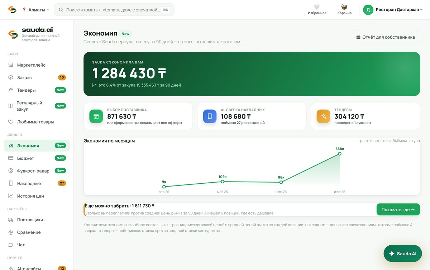Click the июн 26 chart point

coord(281,182)
